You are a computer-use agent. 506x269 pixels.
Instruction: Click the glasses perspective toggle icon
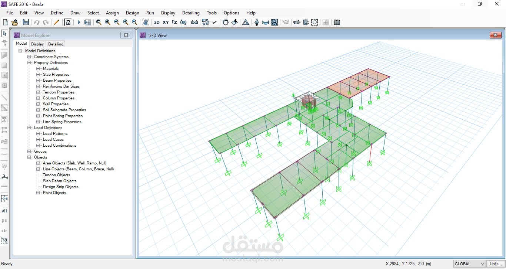(194, 22)
